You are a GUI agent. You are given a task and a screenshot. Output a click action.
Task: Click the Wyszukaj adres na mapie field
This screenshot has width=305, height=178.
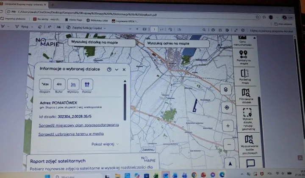[177, 43]
